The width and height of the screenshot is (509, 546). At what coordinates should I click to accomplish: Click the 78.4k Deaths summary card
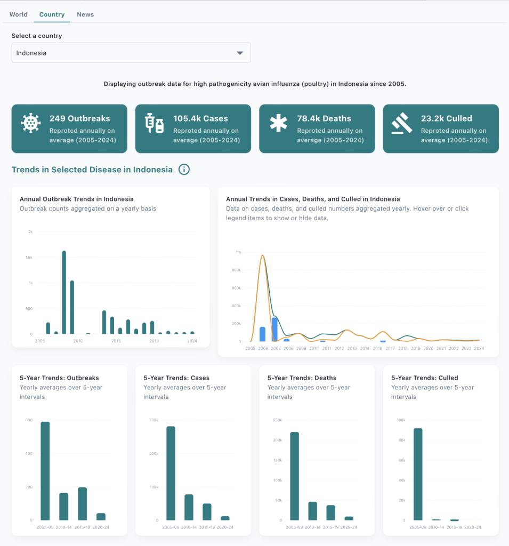317,129
